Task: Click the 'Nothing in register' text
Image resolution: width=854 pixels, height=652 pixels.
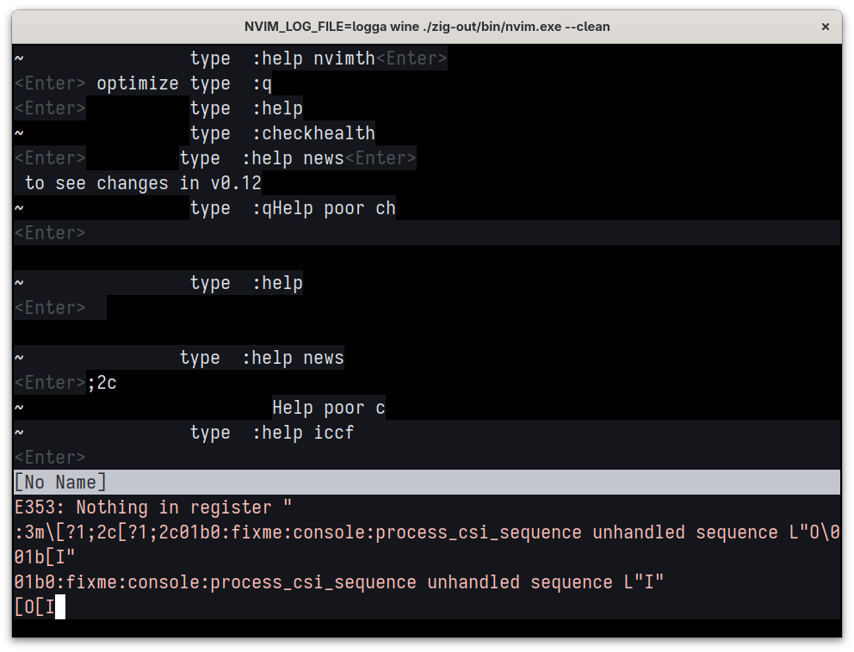Action: coord(174,507)
